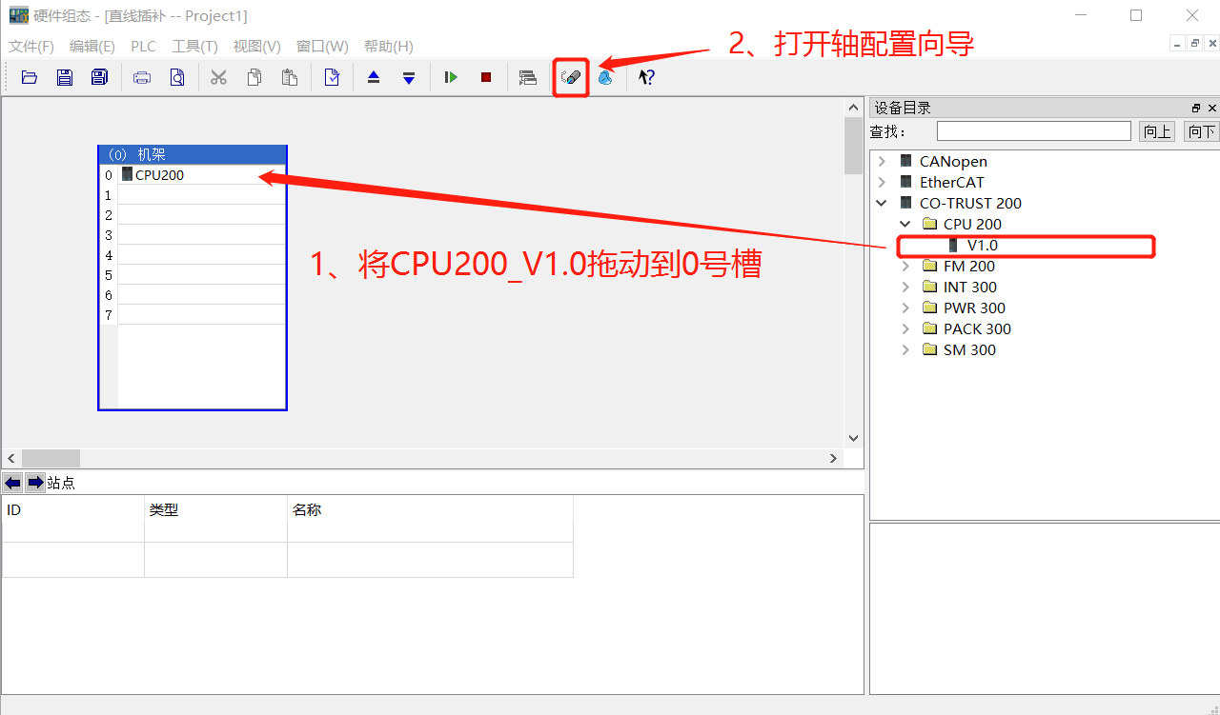Click the horizontal scrollbar right arrow
This screenshot has width=1220, height=715.
[x=834, y=459]
